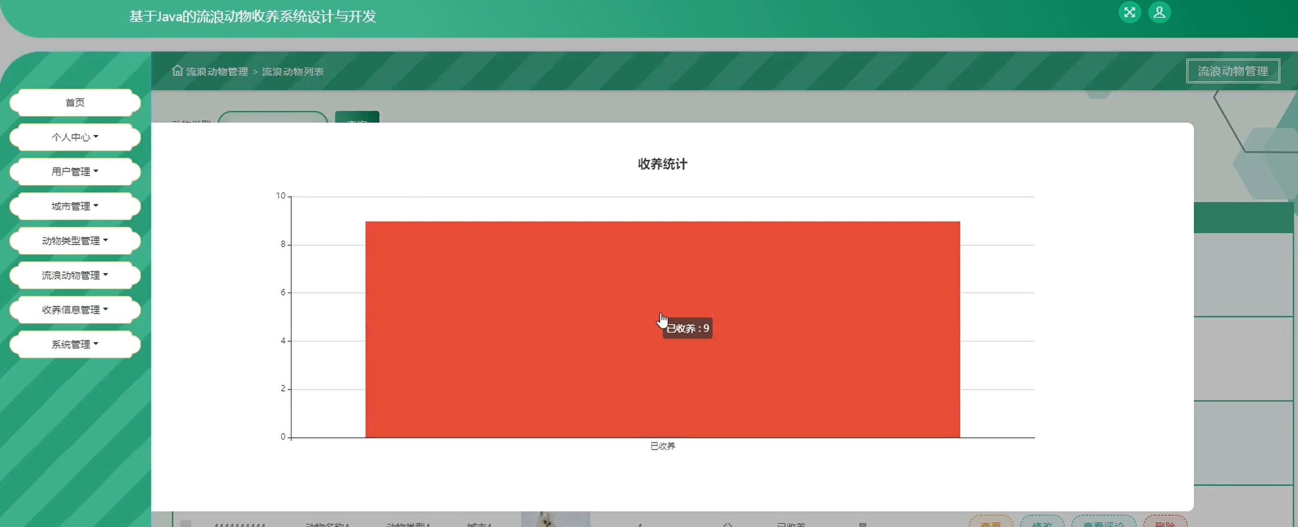Viewport: 1298px width, 527px height.
Task: Click the page title 基于Java的流浪动物收养系统
Action: pos(252,17)
